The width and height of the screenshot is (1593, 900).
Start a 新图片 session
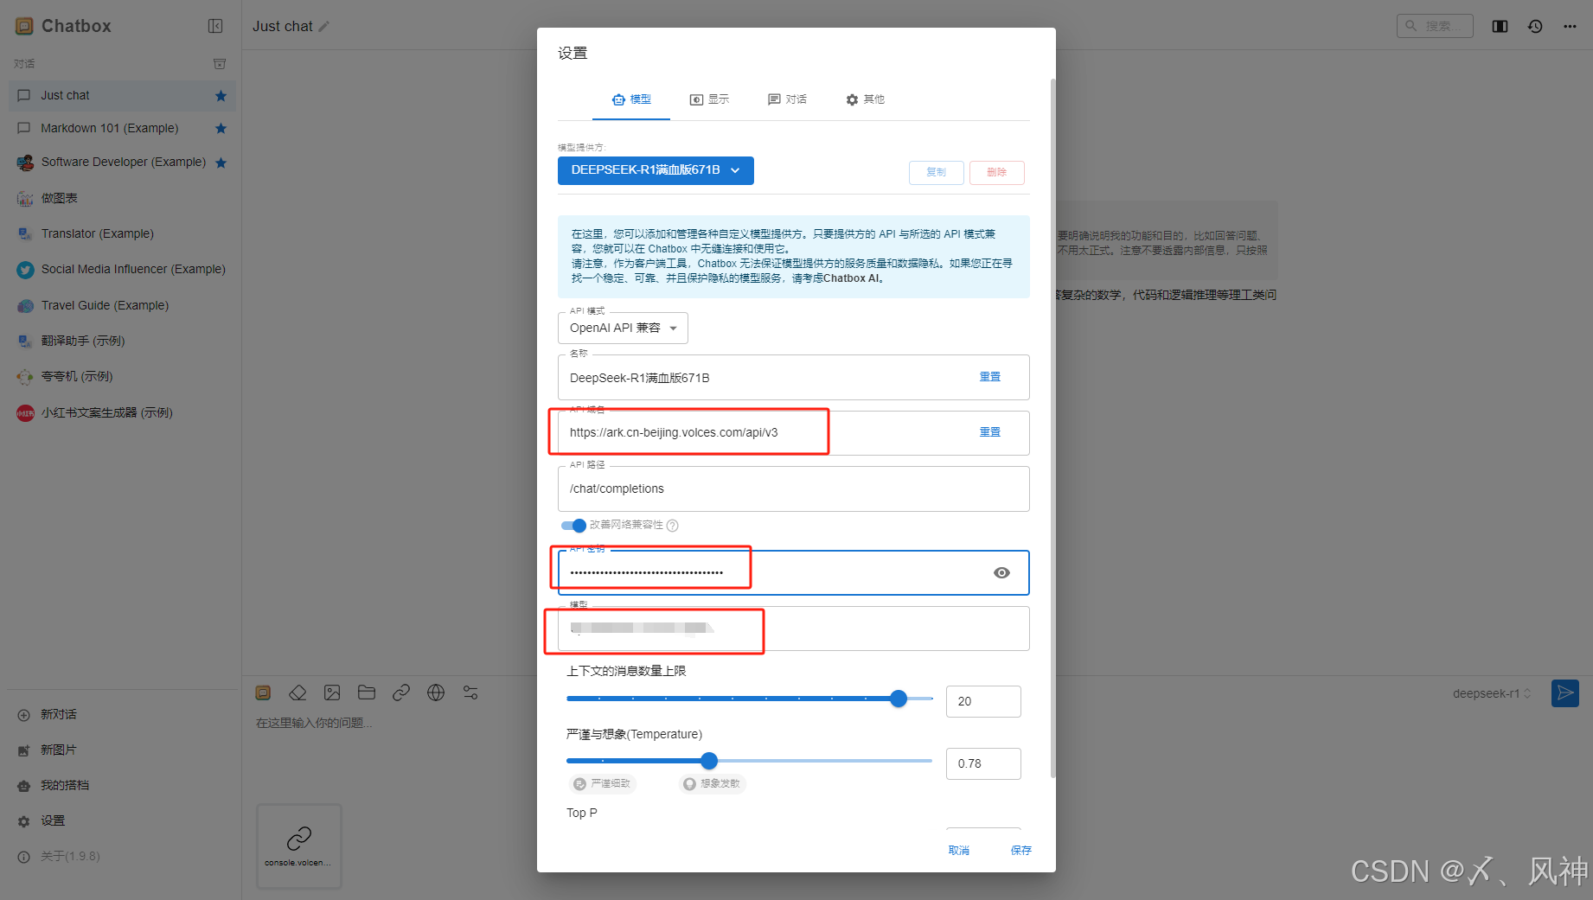[x=122, y=750]
